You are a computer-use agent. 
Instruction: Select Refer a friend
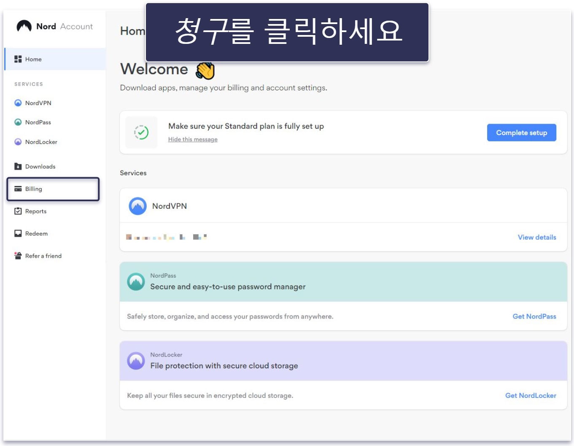(43, 256)
